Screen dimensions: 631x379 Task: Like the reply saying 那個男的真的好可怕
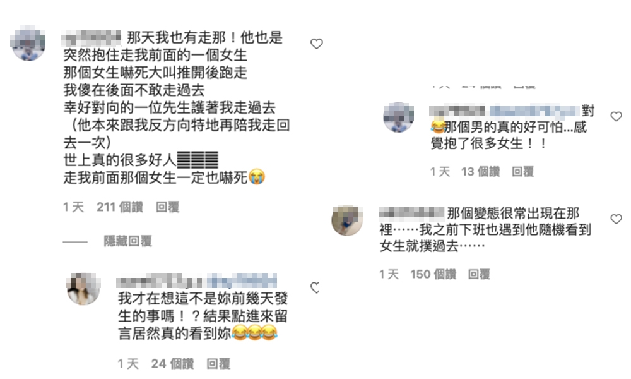click(x=616, y=116)
